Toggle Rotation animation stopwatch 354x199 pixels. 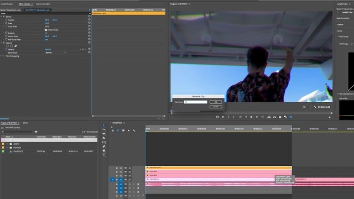tap(6, 33)
